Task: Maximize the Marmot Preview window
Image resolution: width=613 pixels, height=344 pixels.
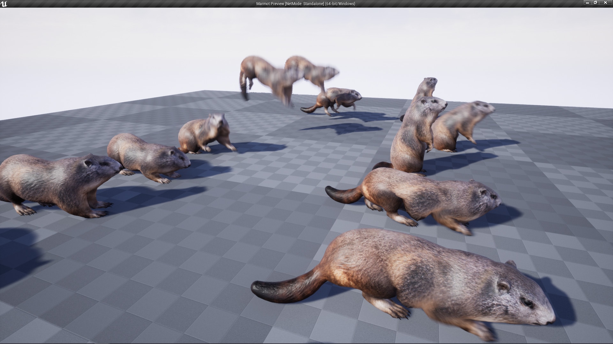Action: tap(596, 3)
